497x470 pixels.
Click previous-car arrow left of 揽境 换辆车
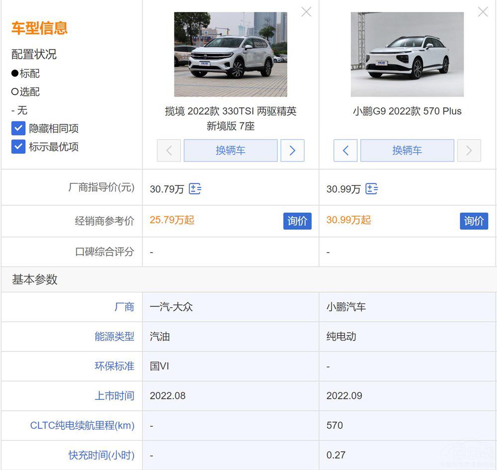click(168, 151)
